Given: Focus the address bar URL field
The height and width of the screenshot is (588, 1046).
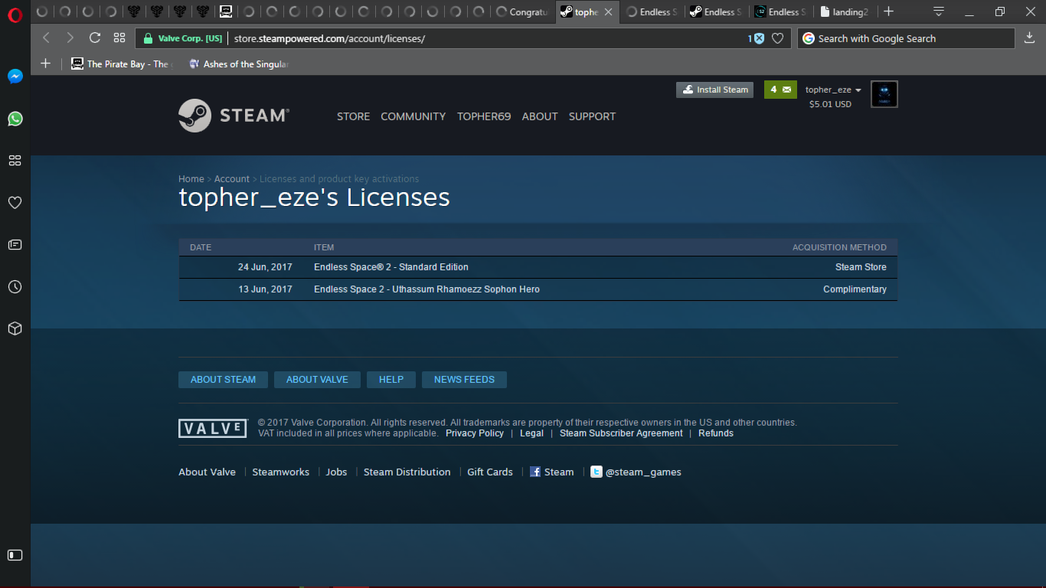Looking at the screenshot, I should pyautogui.click(x=486, y=38).
